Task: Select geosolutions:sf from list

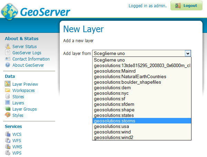Action: [x=142, y=99]
